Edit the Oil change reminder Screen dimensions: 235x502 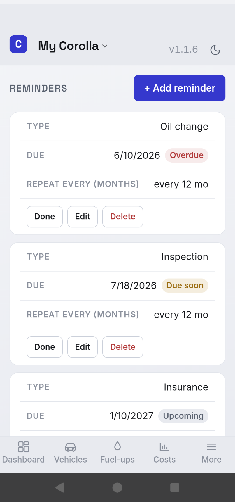(83, 217)
